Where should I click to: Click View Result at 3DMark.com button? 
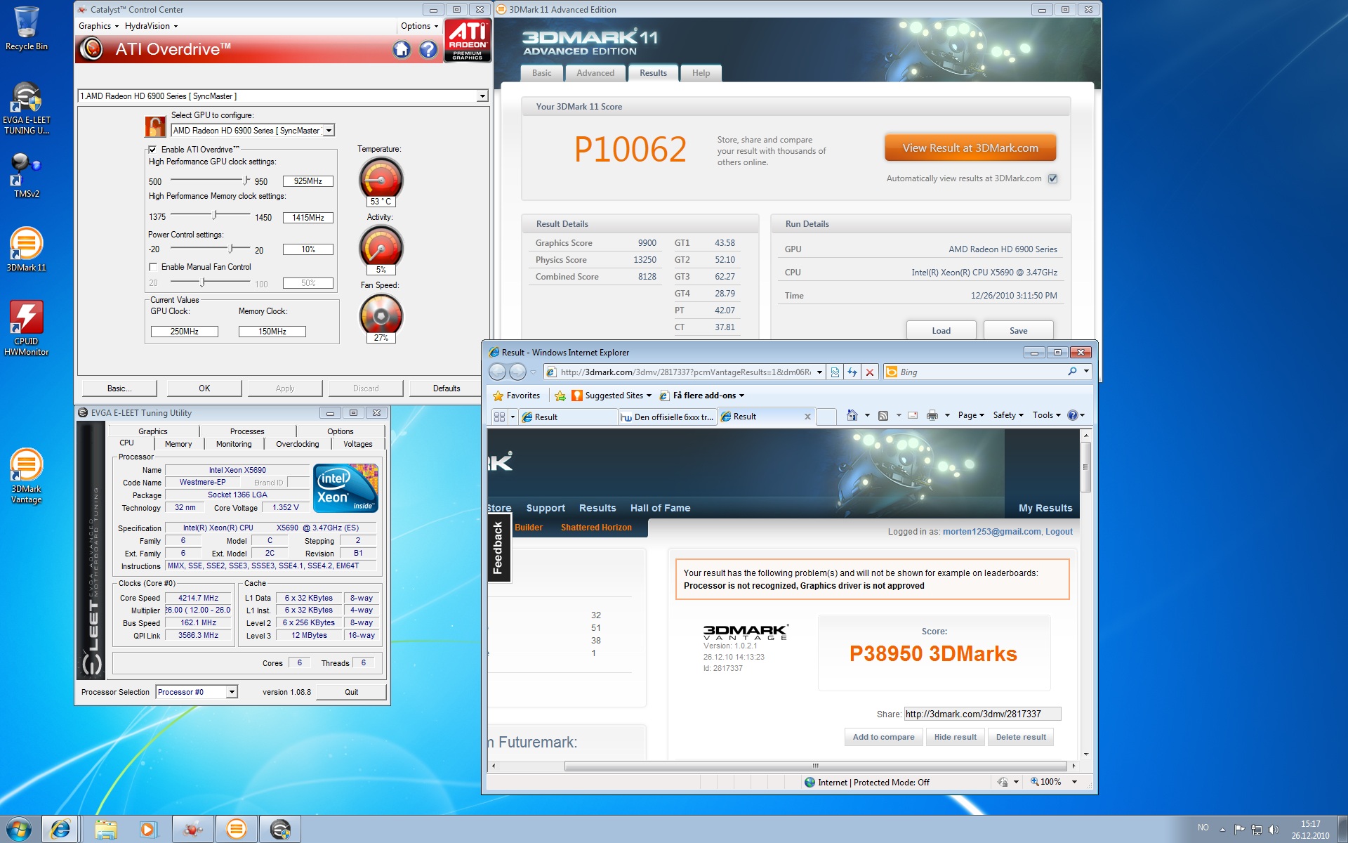click(970, 148)
